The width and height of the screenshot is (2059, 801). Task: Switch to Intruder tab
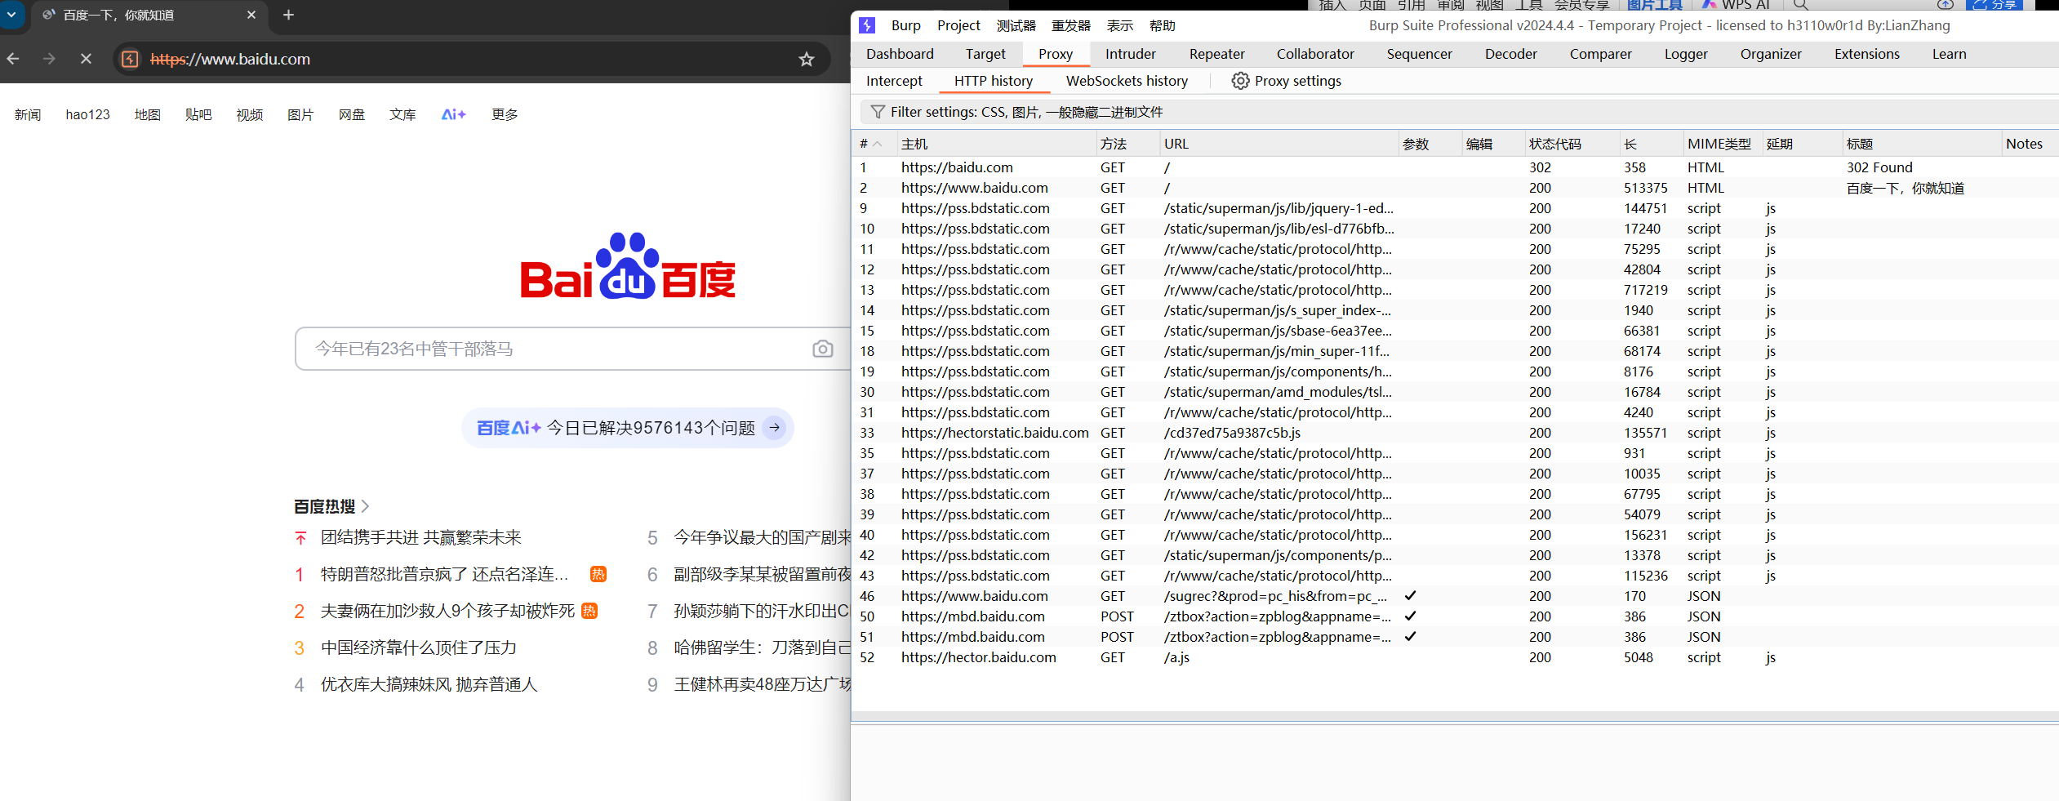click(1130, 54)
